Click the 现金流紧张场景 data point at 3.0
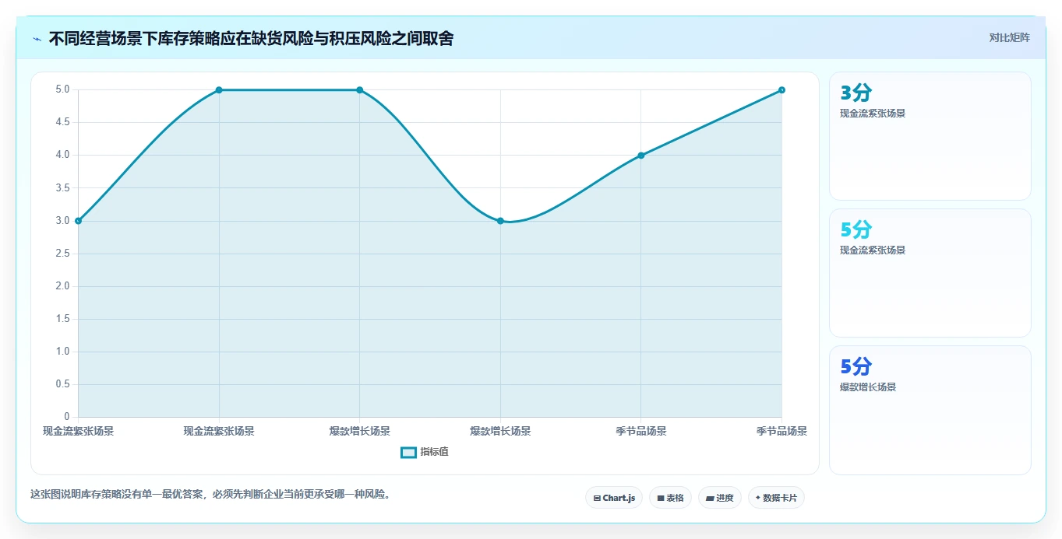 click(78, 221)
